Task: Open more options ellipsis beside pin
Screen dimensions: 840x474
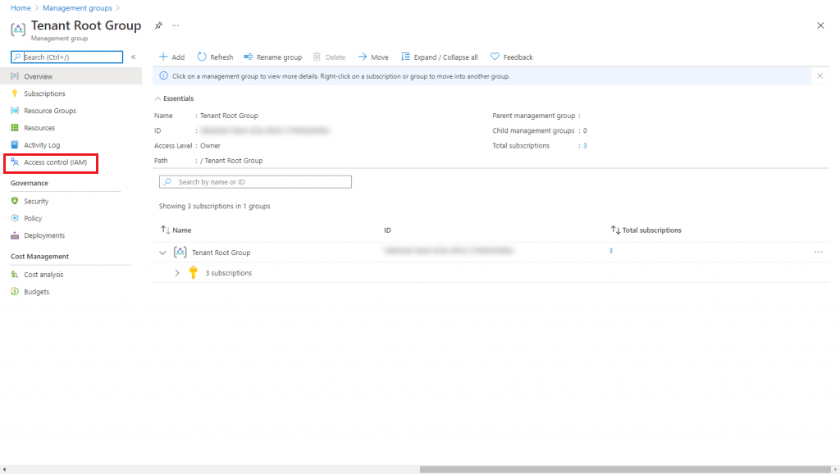Action: (176, 25)
